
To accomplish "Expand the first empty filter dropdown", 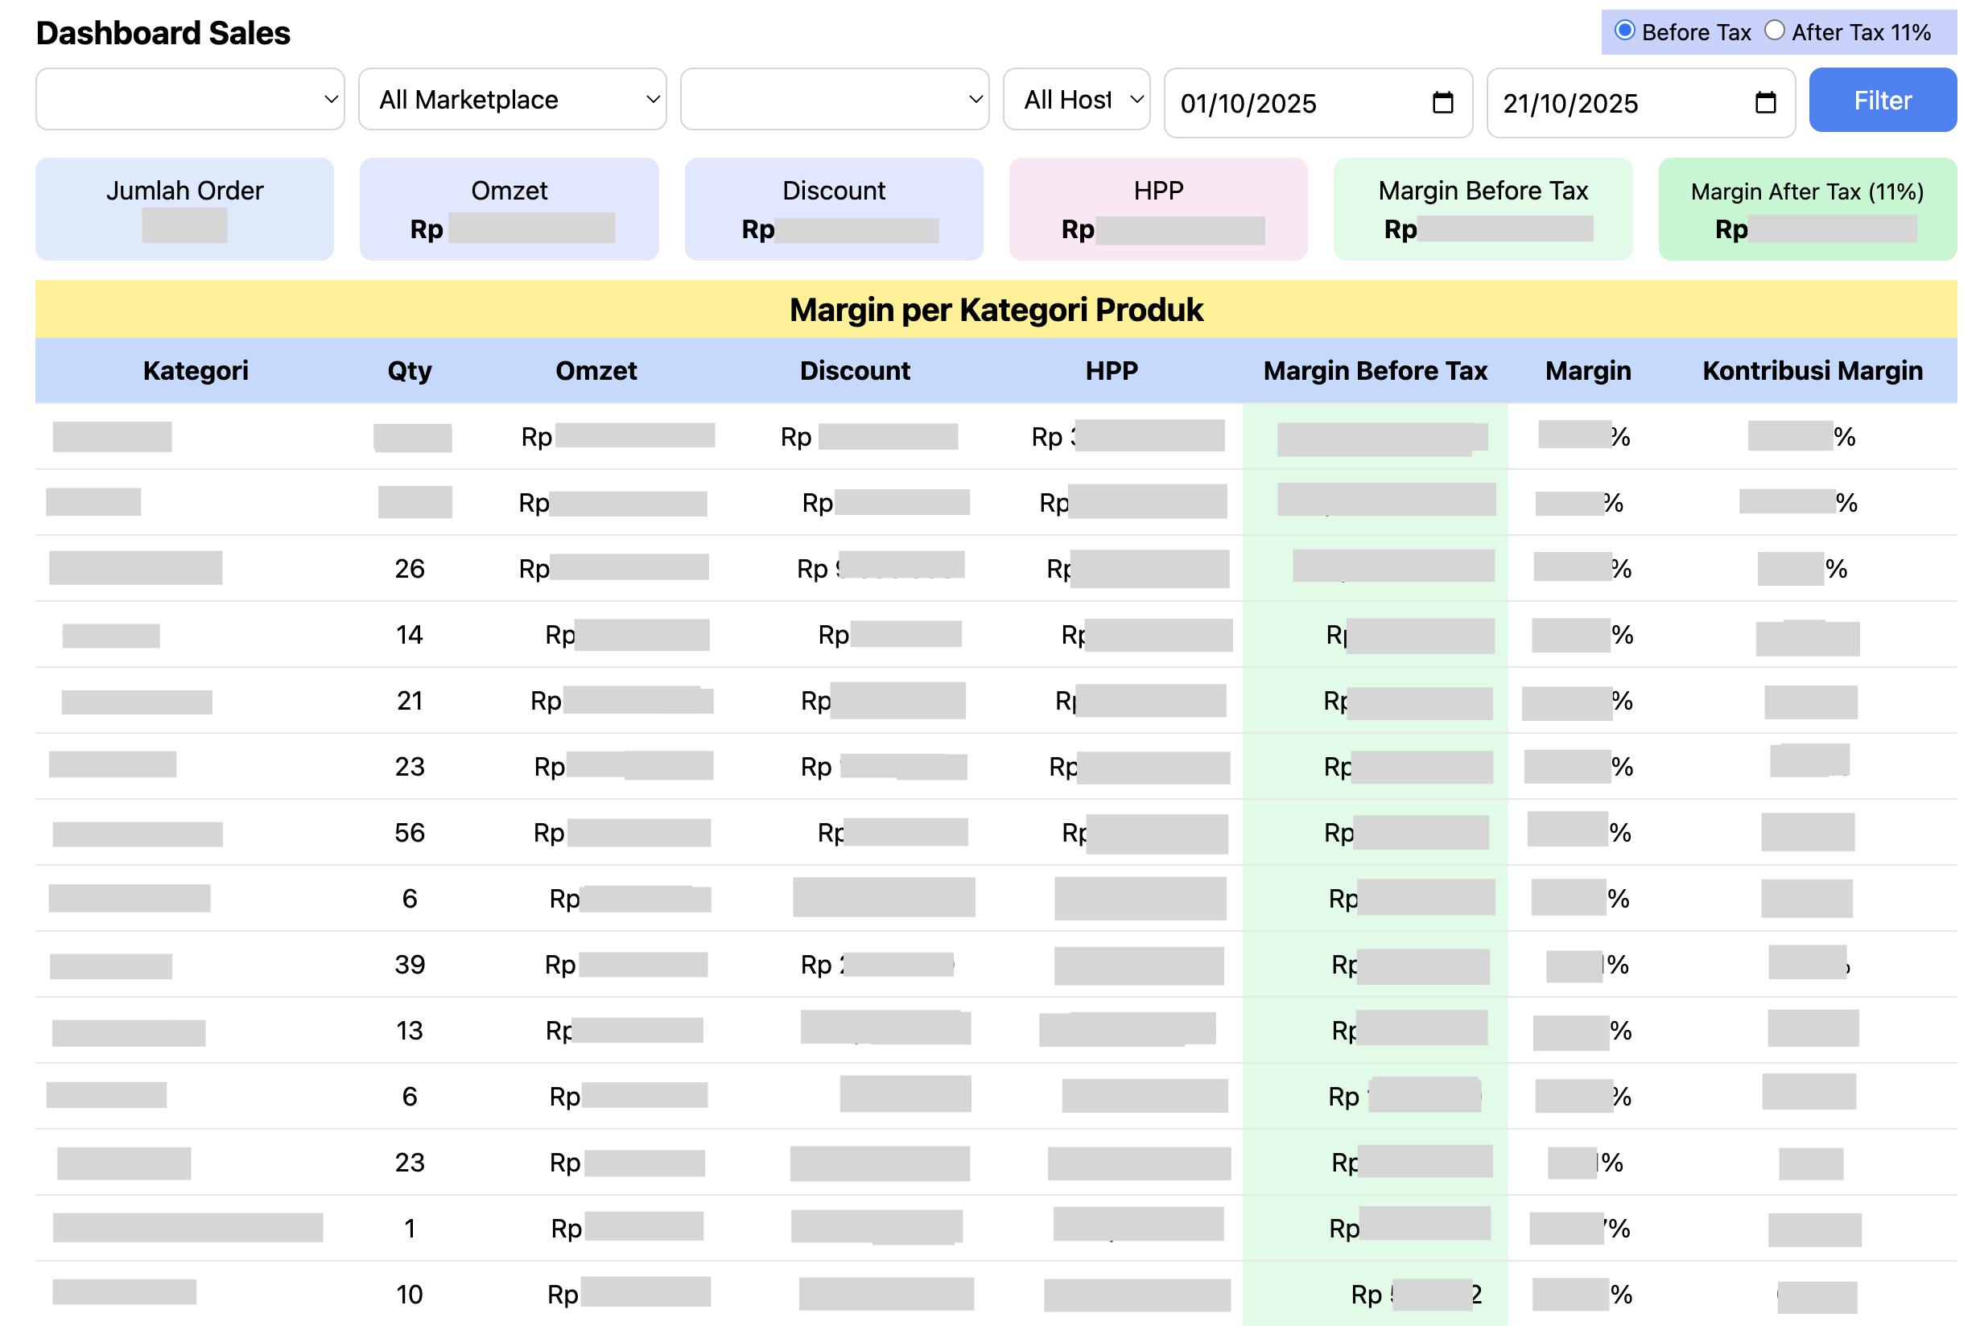I will click(x=189, y=99).
